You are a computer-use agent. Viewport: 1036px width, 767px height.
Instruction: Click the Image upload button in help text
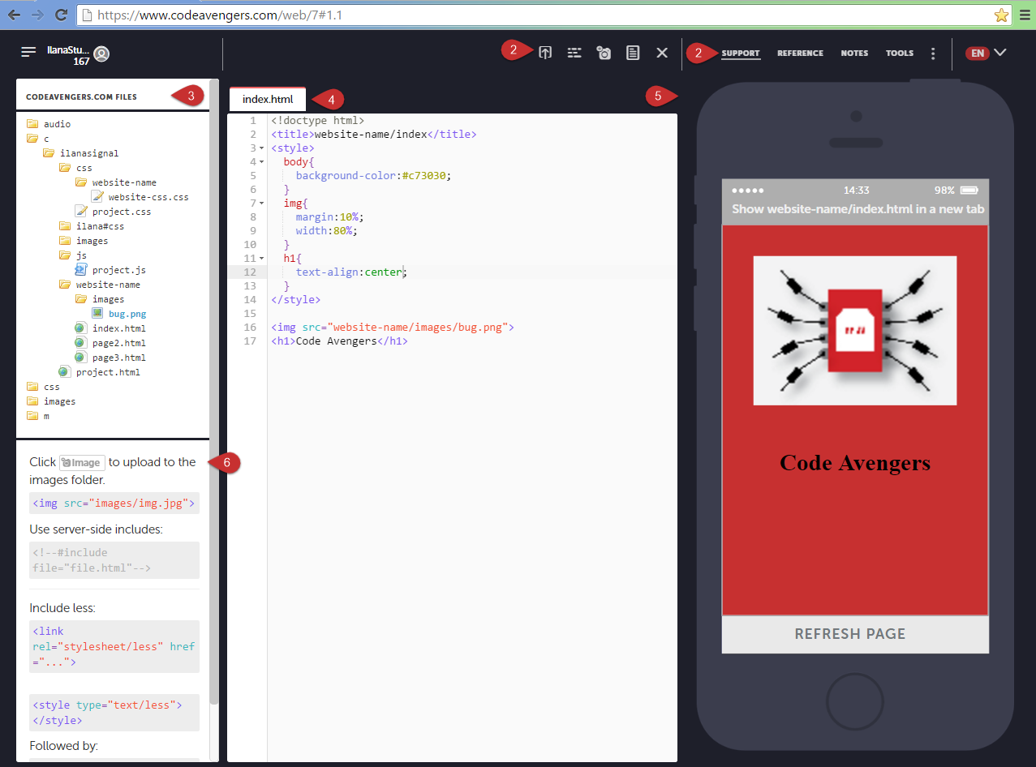tap(82, 462)
